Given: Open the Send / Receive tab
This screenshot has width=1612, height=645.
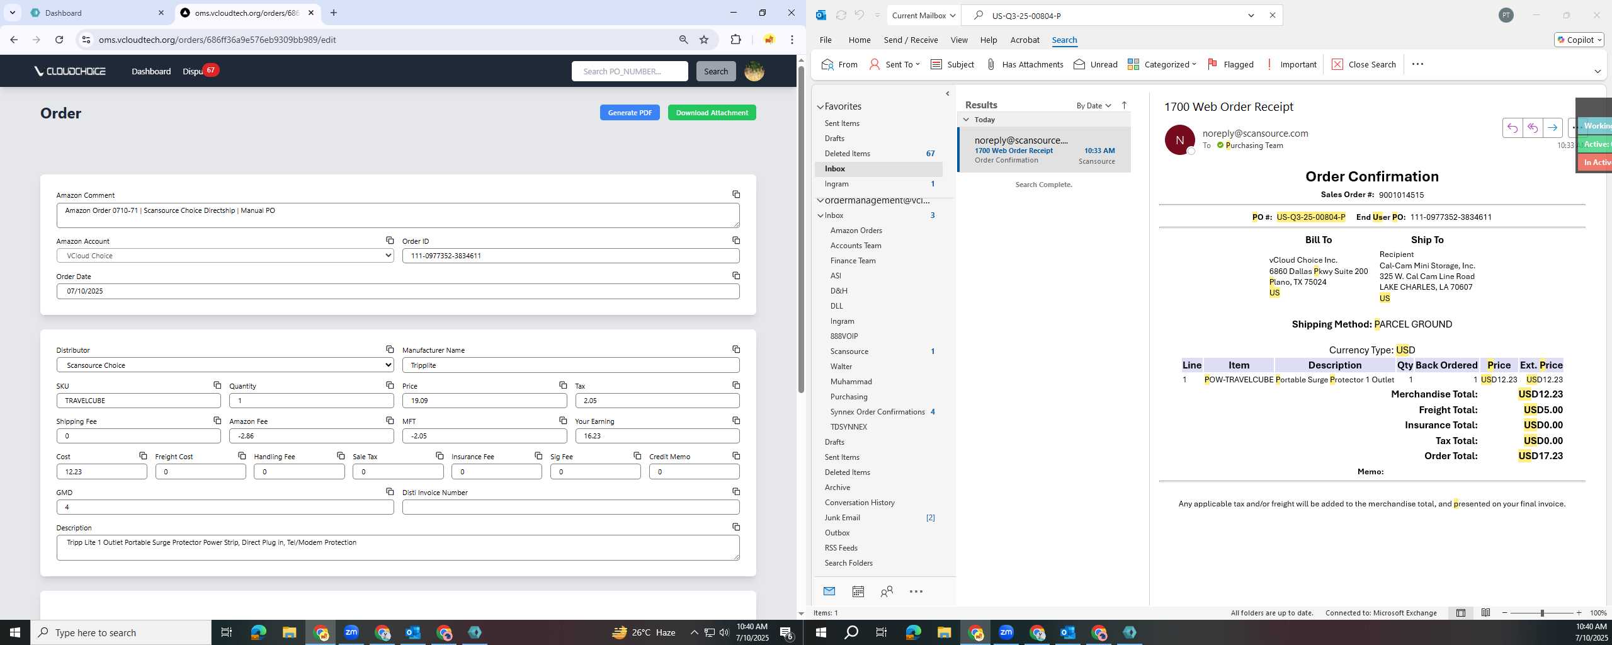Looking at the screenshot, I should pos(911,40).
